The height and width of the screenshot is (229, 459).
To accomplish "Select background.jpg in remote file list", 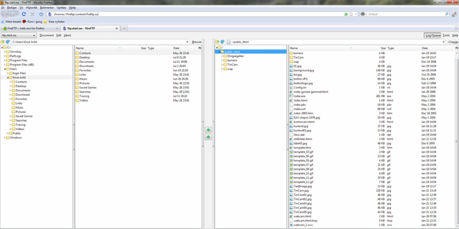I will click(302, 71).
